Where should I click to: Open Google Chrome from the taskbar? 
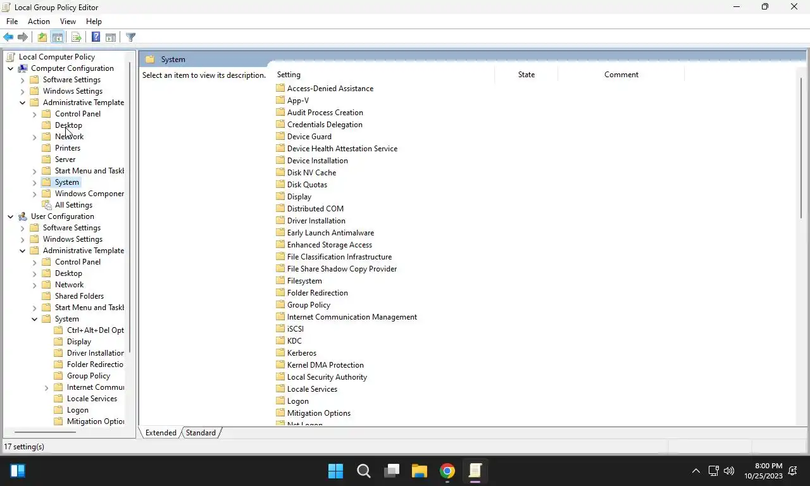447,471
